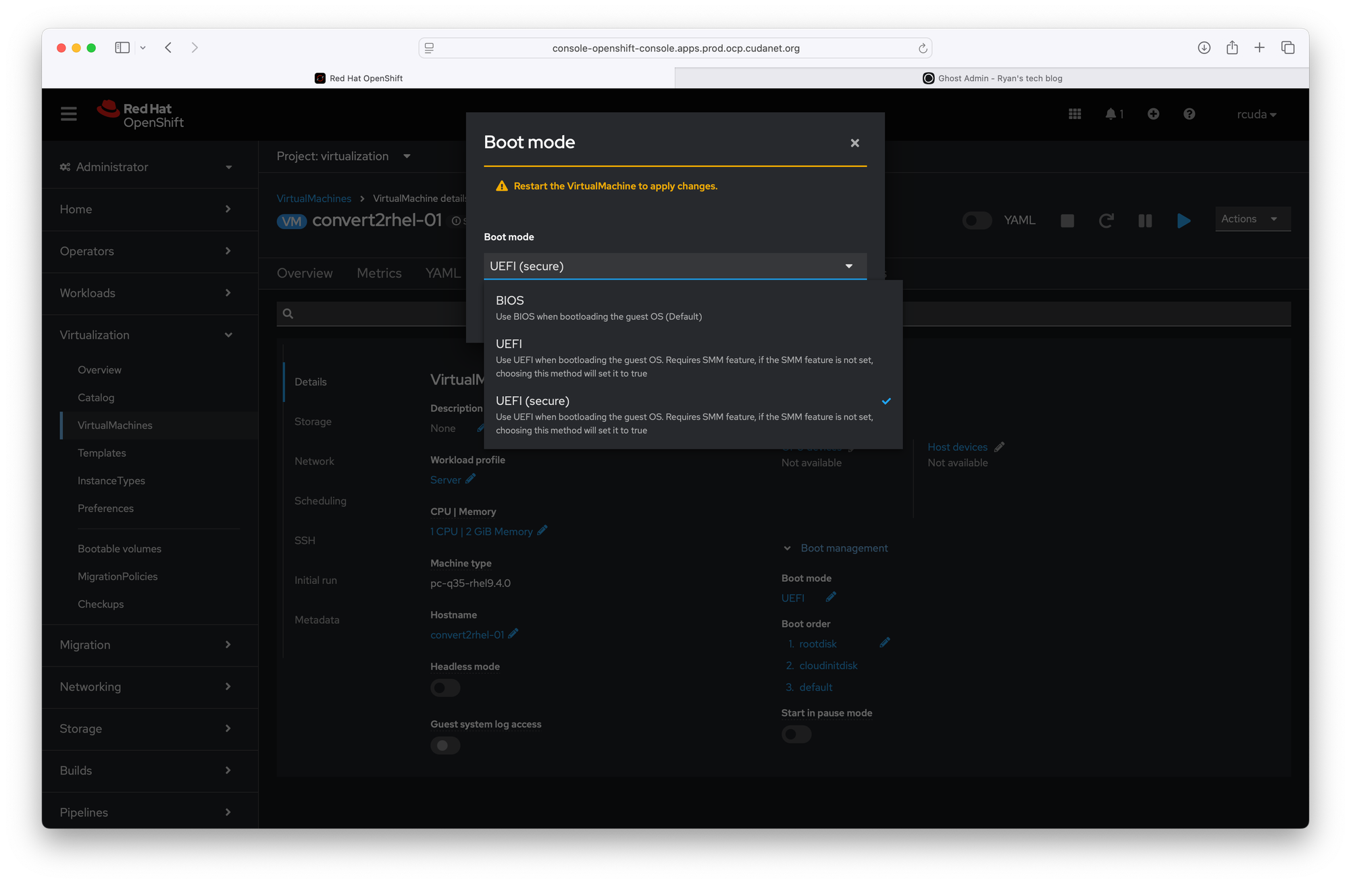Switch to the Metrics tab

tap(379, 273)
